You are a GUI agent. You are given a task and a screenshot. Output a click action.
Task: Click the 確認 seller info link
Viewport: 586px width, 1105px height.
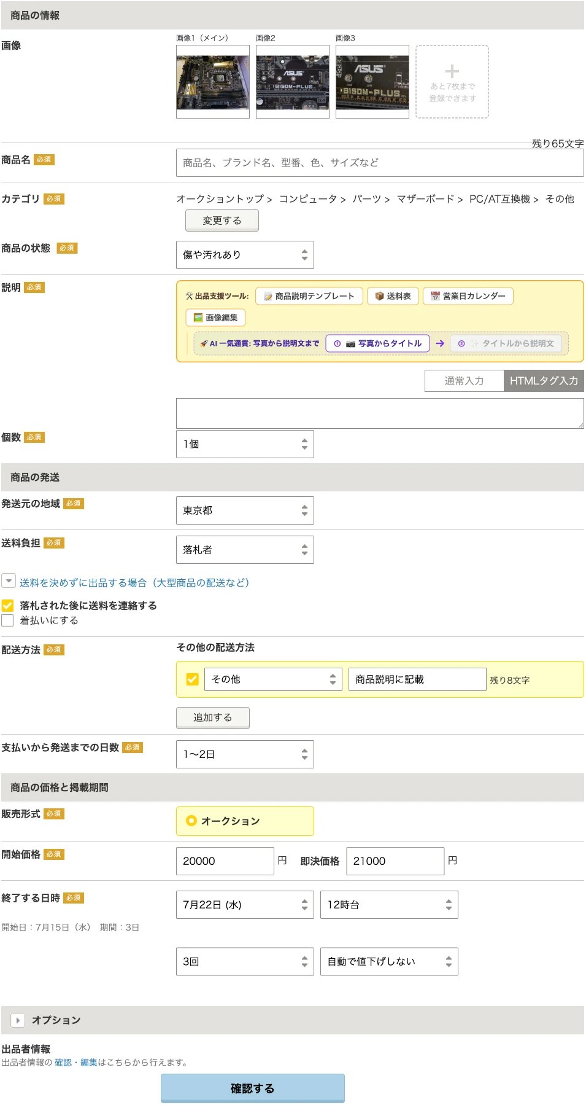pyautogui.click(x=63, y=1062)
